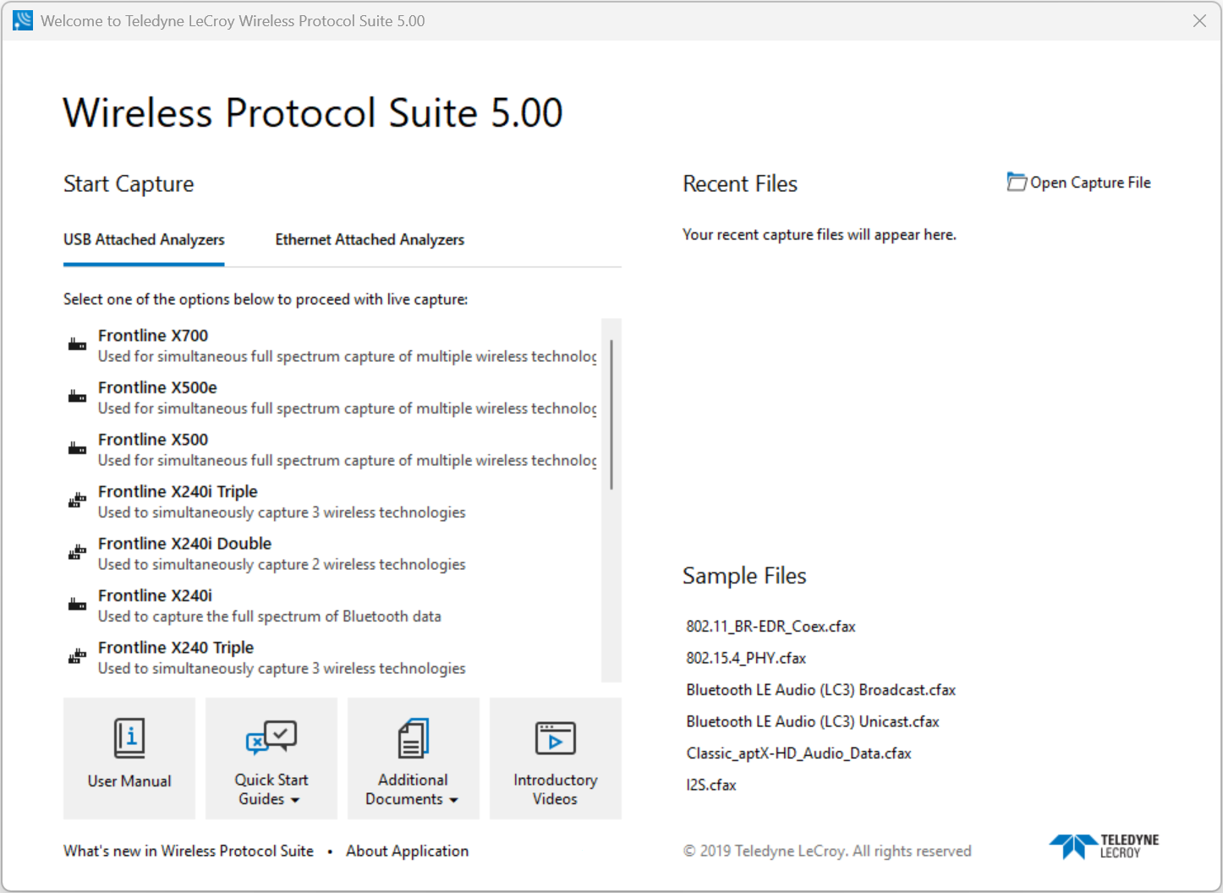Viewport: 1223px width, 893px height.
Task: Switch to USB Attached Analyzers tab
Action: [144, 239]
